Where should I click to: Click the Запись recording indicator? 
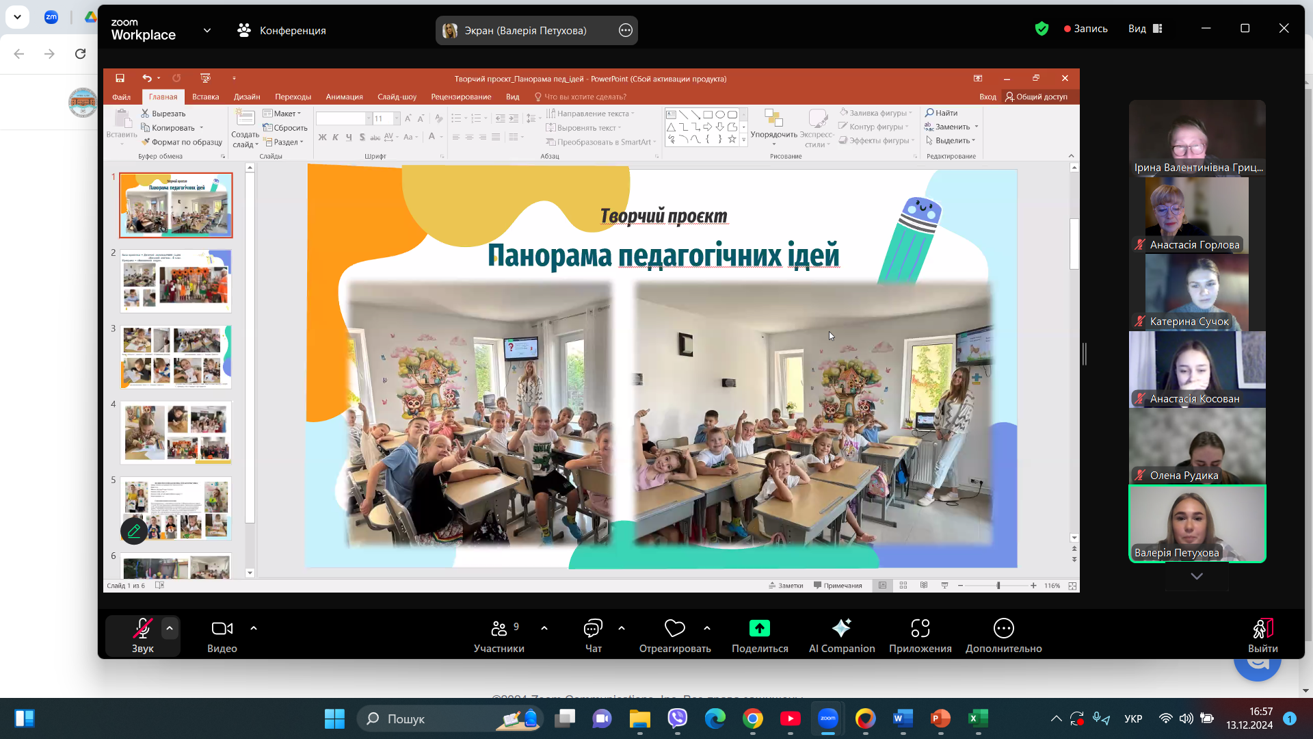tap(1085, 29)
